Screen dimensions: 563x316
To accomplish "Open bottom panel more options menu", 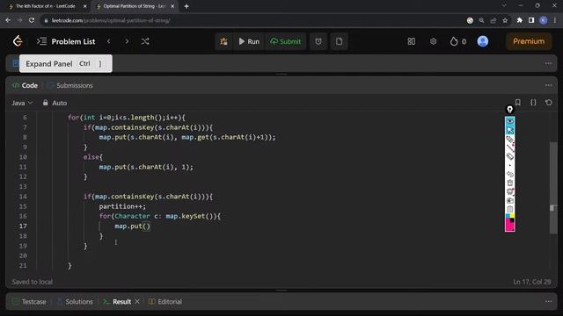I will (x=548, y=302).
